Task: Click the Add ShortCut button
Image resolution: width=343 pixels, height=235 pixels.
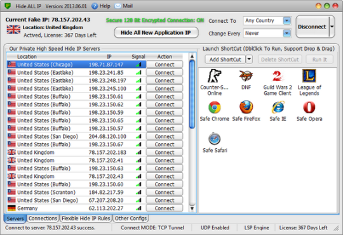Action: 225,60
